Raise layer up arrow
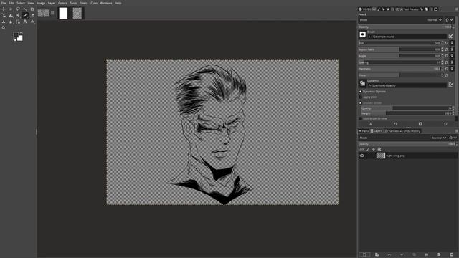459x258 pixels. [x=389, y=255]
